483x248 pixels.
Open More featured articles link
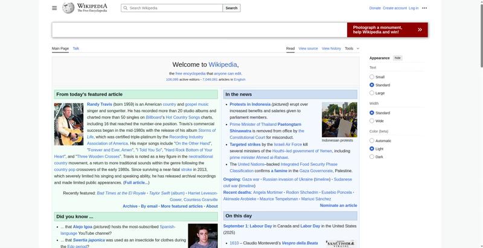(182, 206)
